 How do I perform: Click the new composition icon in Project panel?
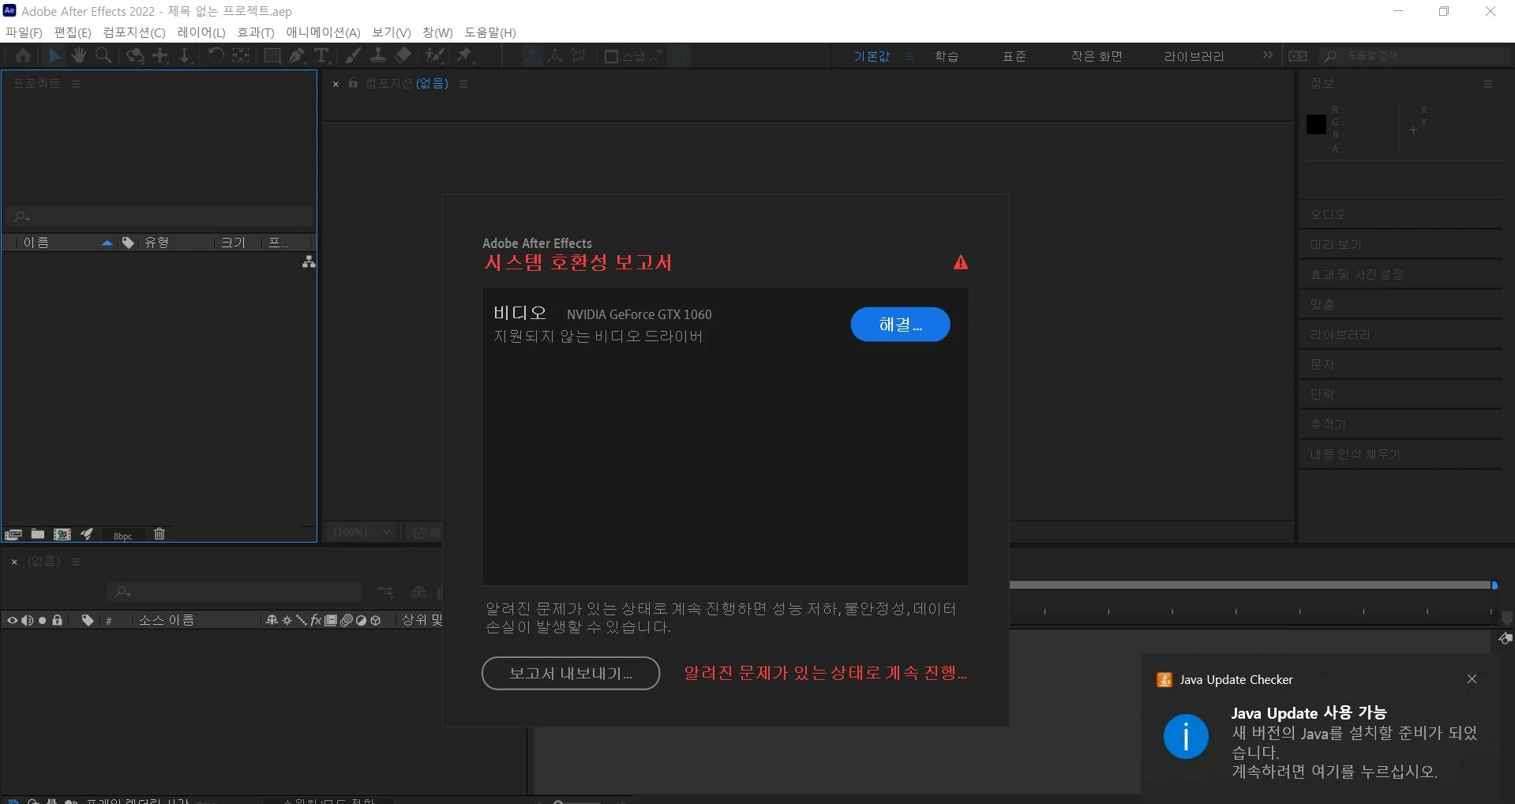[62, 535]
